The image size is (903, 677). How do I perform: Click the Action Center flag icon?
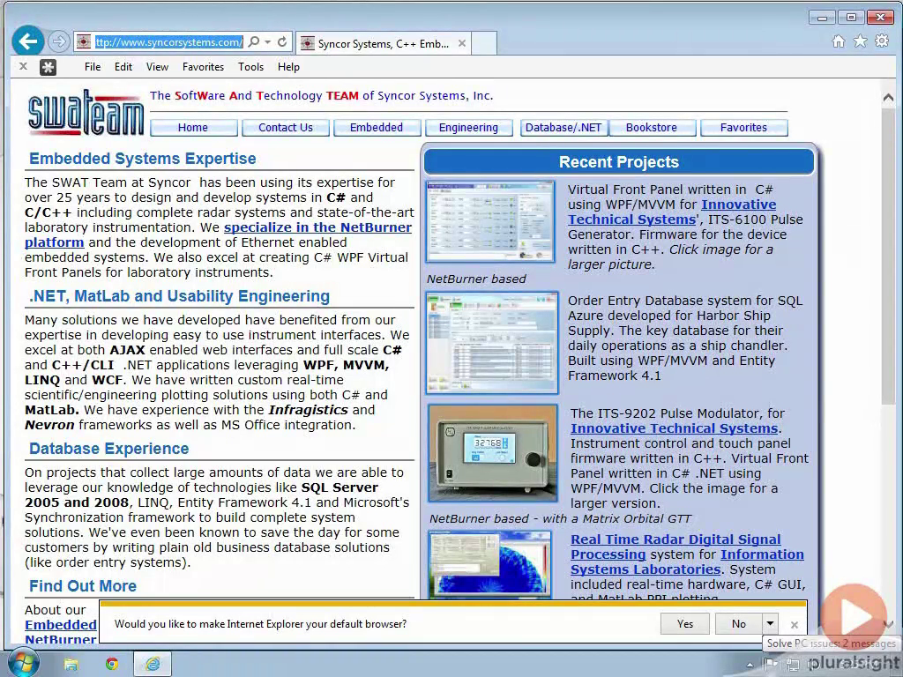(x=771, y=665)
